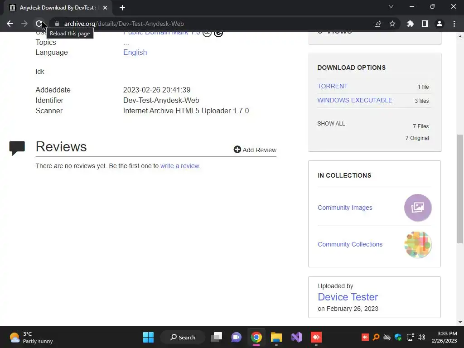Click the page vertical scrollbar thumb

[x=460, y=189]
